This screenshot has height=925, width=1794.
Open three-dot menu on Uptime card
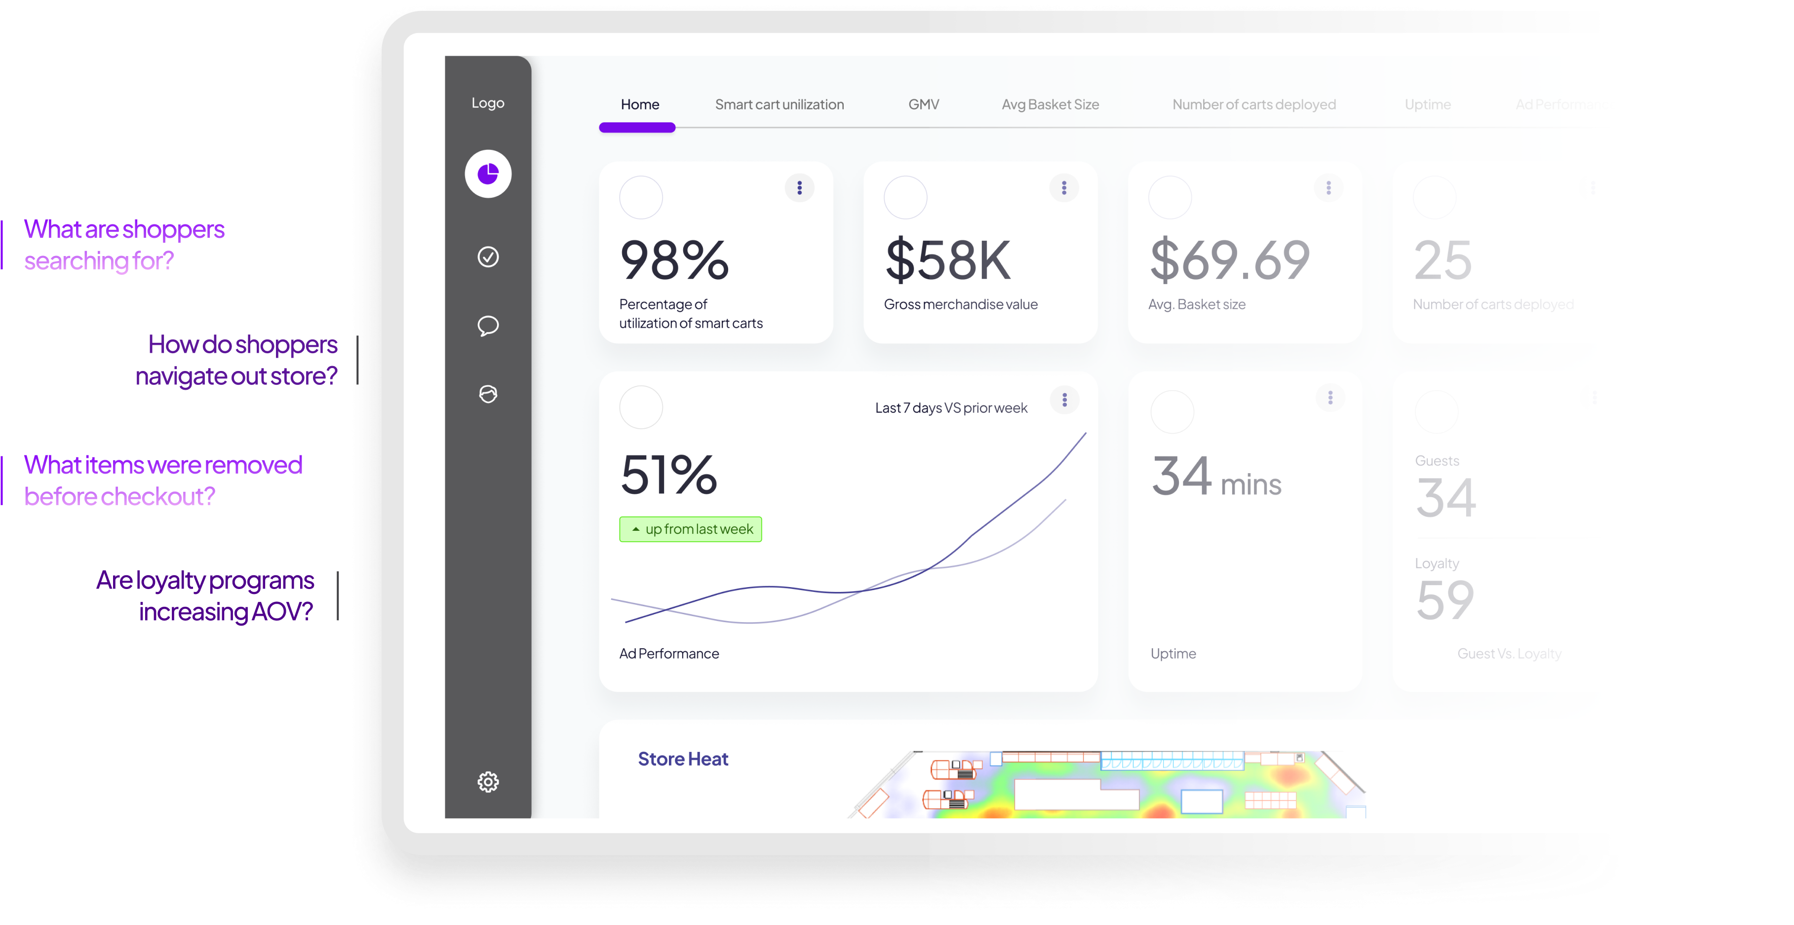1329,398
